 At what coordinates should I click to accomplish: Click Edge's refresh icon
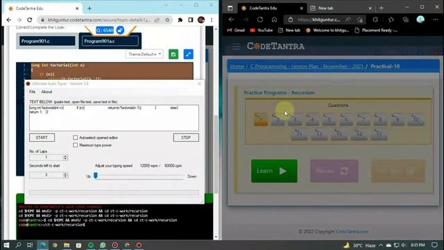(260, 19)
